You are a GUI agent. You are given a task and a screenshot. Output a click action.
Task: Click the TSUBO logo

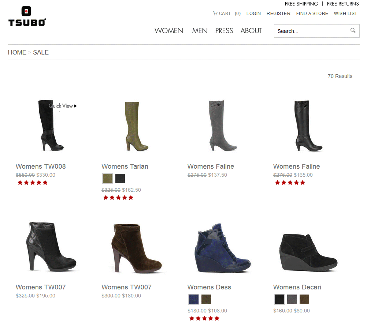coord(27,16)
